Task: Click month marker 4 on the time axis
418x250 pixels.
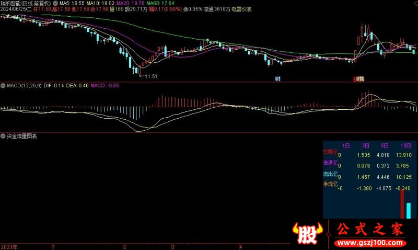Action: point(240,247)
